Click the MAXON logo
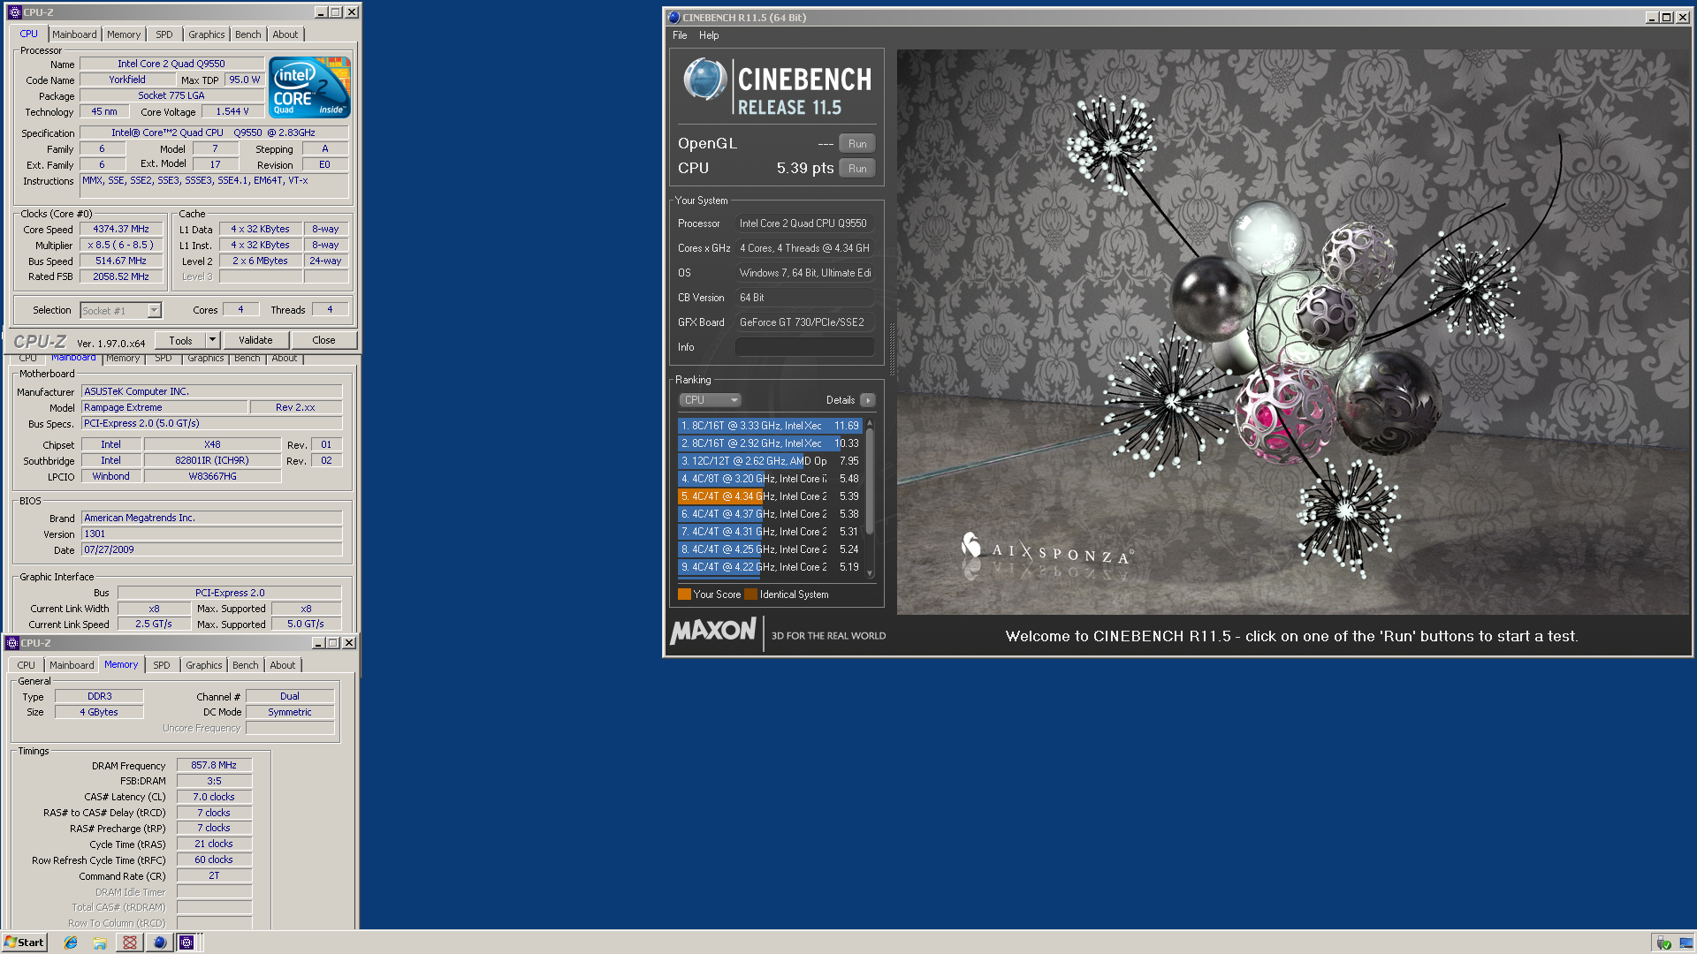 pos(713,632)
